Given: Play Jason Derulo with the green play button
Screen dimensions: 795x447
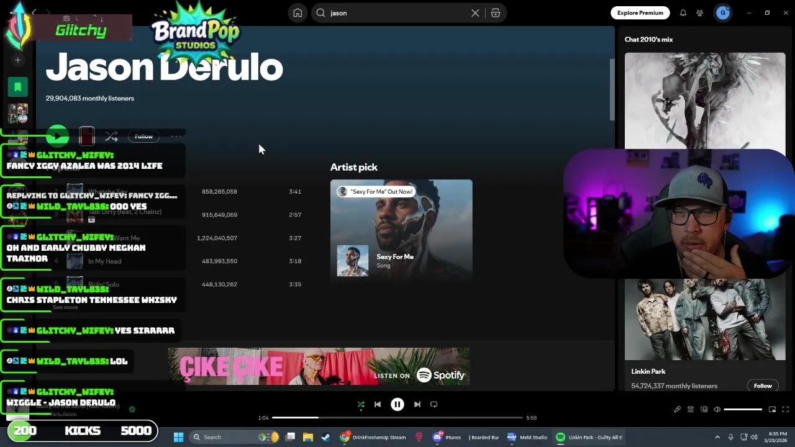Looking at the screenshot, I should tap(57, 136).
